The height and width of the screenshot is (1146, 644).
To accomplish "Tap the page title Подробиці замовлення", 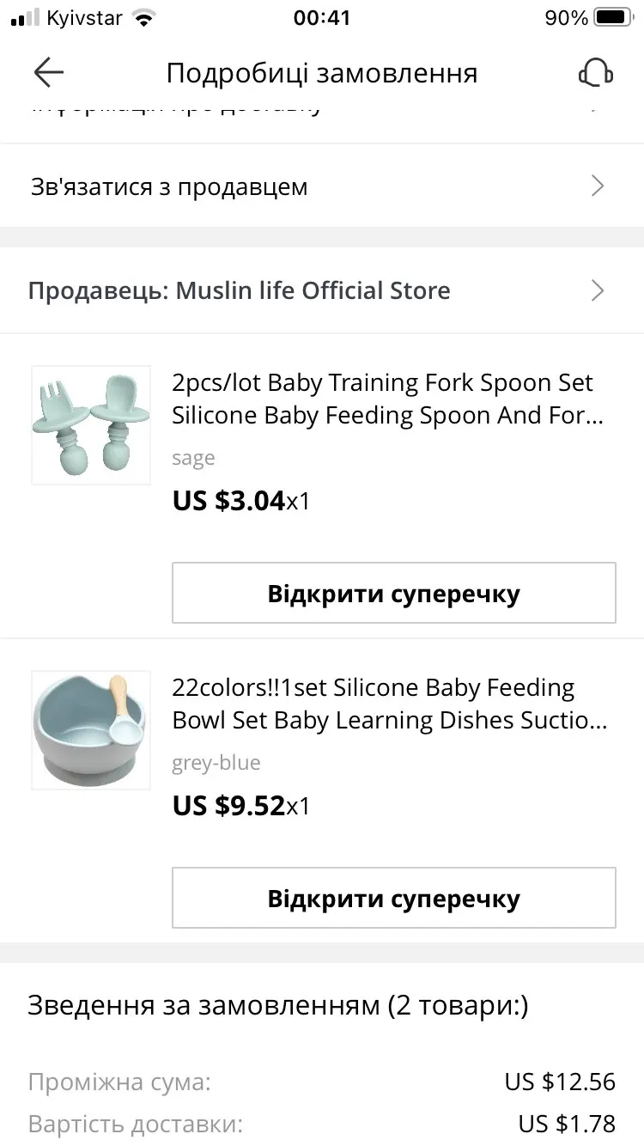I will 322,73.
